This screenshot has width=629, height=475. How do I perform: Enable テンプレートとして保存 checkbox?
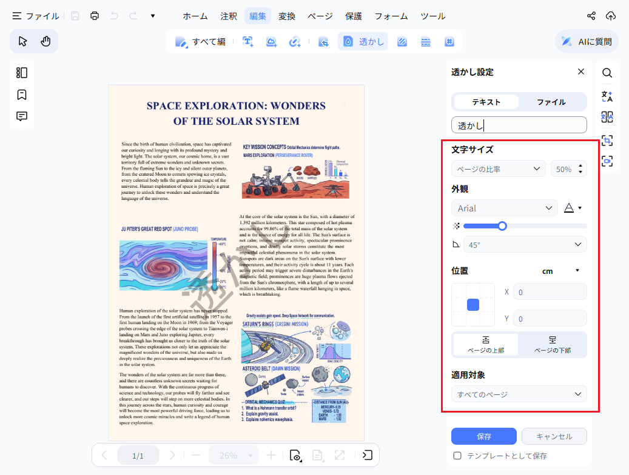(x=457, y=456)
